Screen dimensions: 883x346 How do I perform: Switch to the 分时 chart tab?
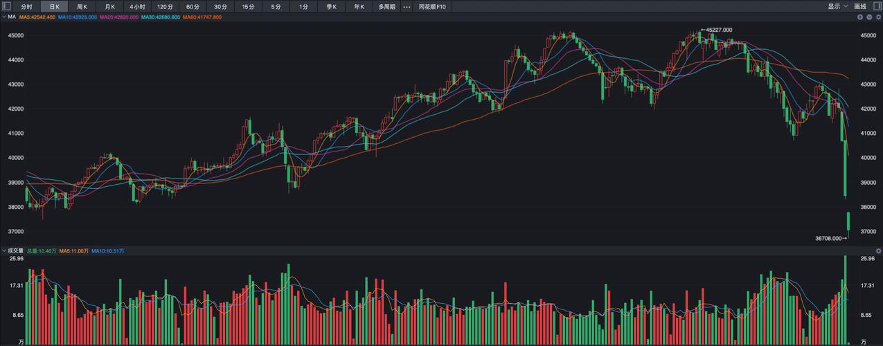[26, 7]
